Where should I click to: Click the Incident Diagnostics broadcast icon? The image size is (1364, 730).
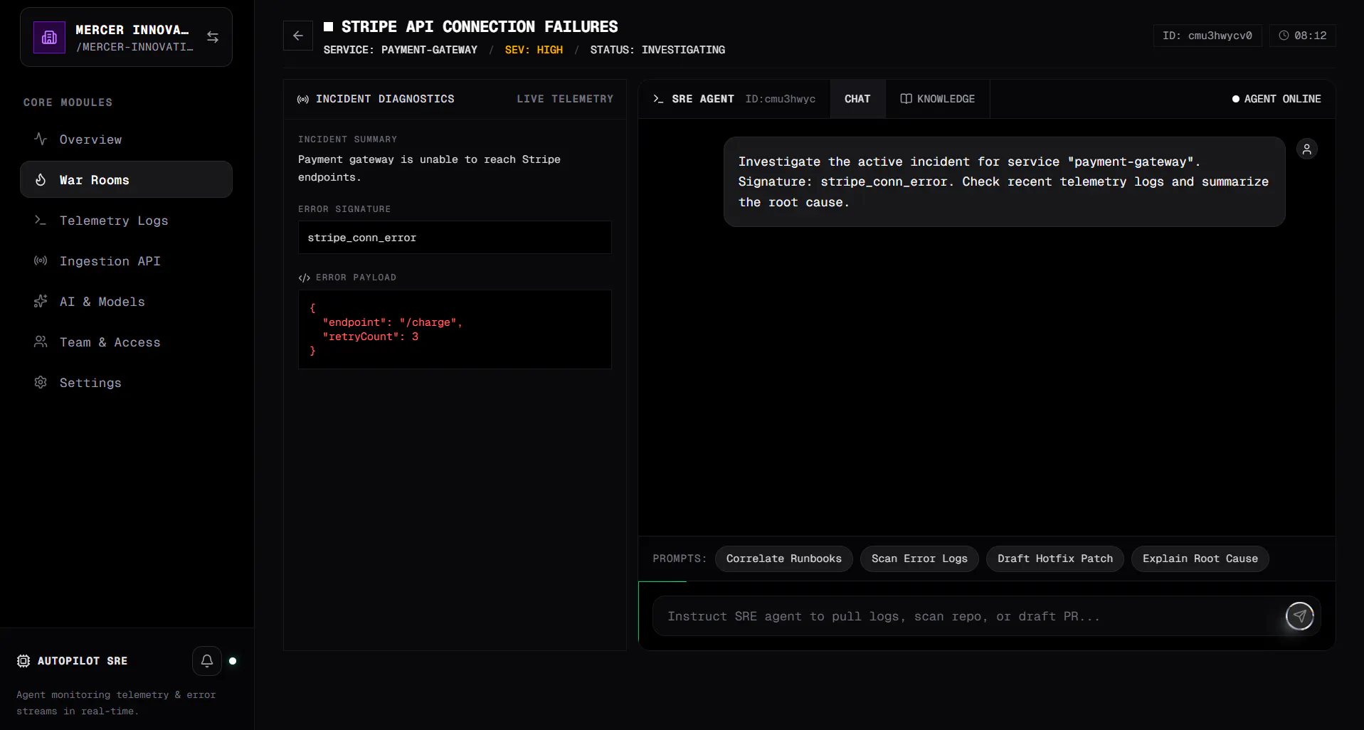tap(303, 99)
